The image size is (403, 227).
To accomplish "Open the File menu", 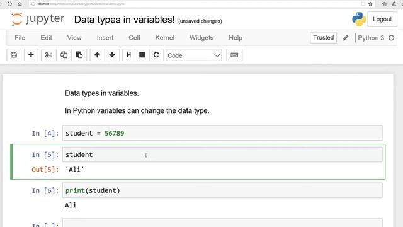I will [20, 38].
